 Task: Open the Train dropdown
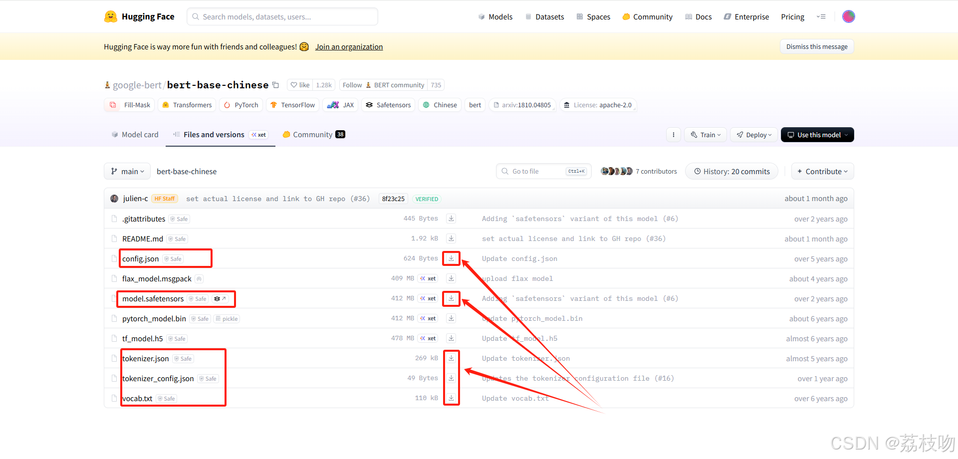[x=706, y=135]
